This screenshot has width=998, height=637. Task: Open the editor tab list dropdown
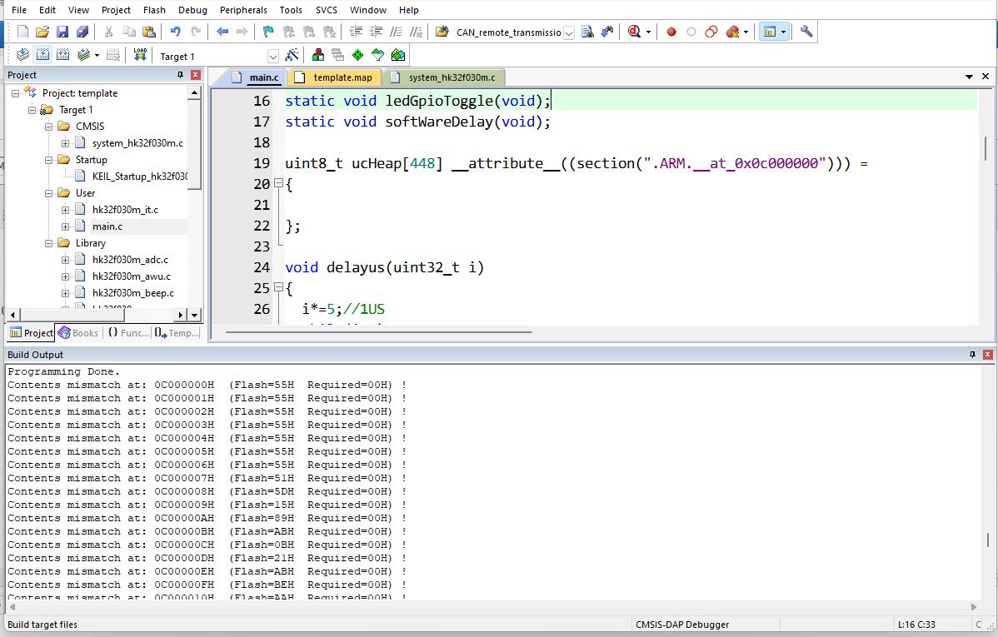pyautogui.click(x=969, y=77)
